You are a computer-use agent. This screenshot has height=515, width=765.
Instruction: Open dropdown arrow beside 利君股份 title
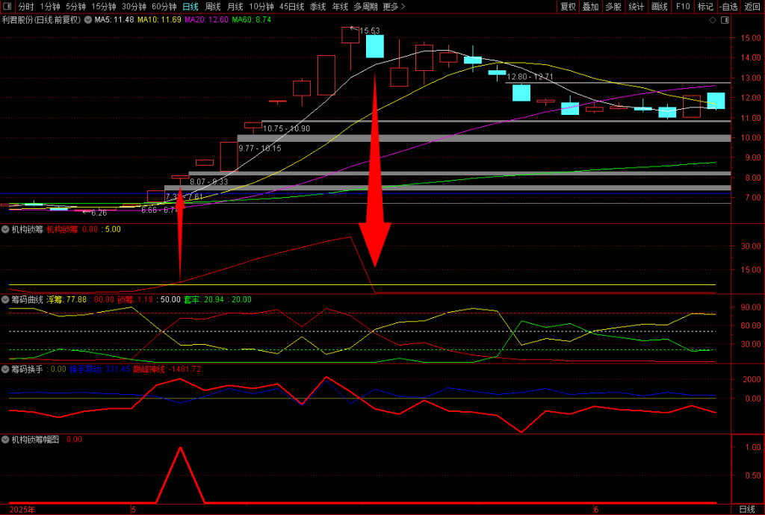click(87, 20)
